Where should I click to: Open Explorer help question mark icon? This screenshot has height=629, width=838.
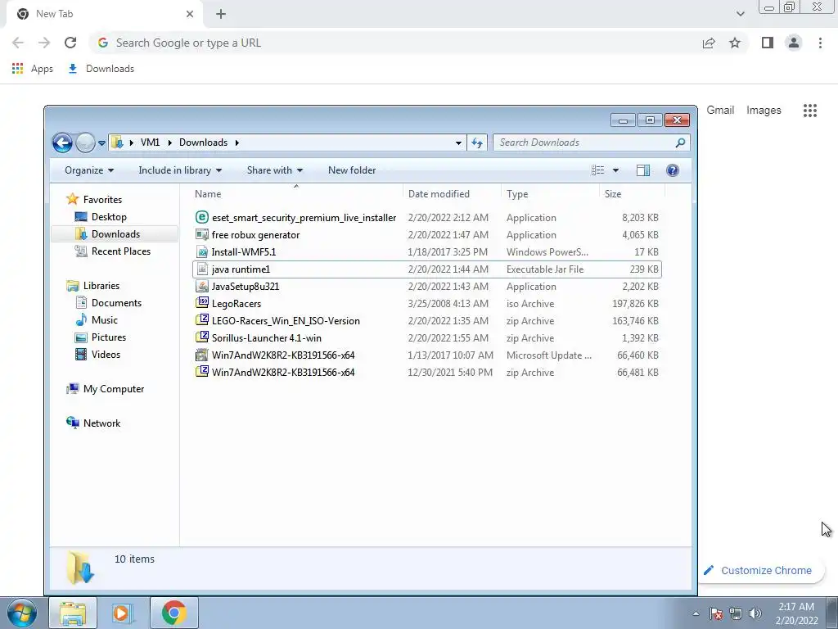pos(673,170)
